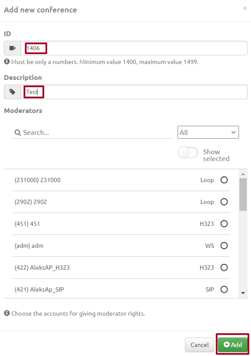
Task: Click the conference ID input field
Action: pyautogui.click(x=134, y=48)
